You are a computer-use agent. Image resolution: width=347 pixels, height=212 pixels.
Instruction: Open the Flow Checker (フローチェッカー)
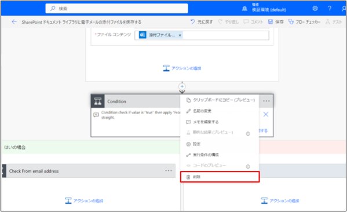click(x=304, y=21)
